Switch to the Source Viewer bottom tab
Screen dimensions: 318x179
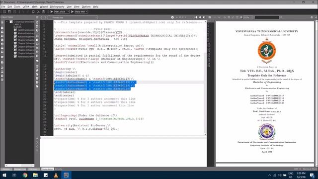(x=48, y=169)
